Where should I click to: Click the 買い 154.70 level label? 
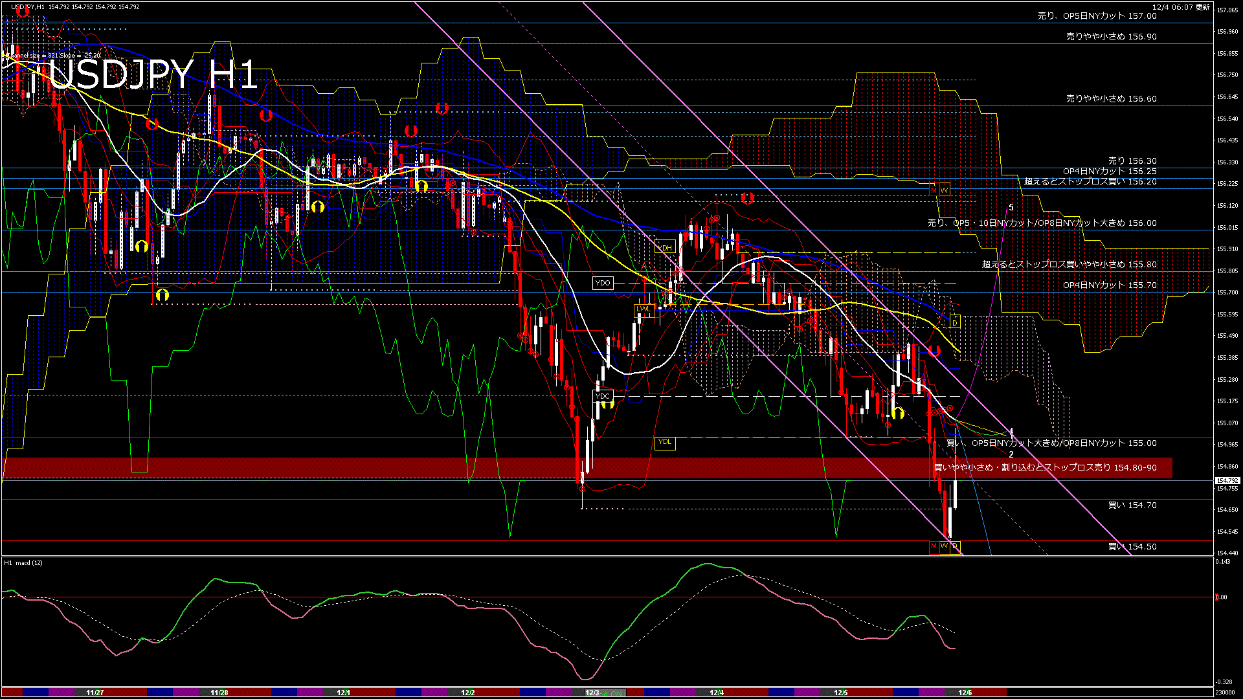click(1132, 505)
